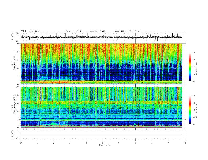
Task: Select ch.2 colorbar 'log(PSD)' unit label
Action: 197,111
